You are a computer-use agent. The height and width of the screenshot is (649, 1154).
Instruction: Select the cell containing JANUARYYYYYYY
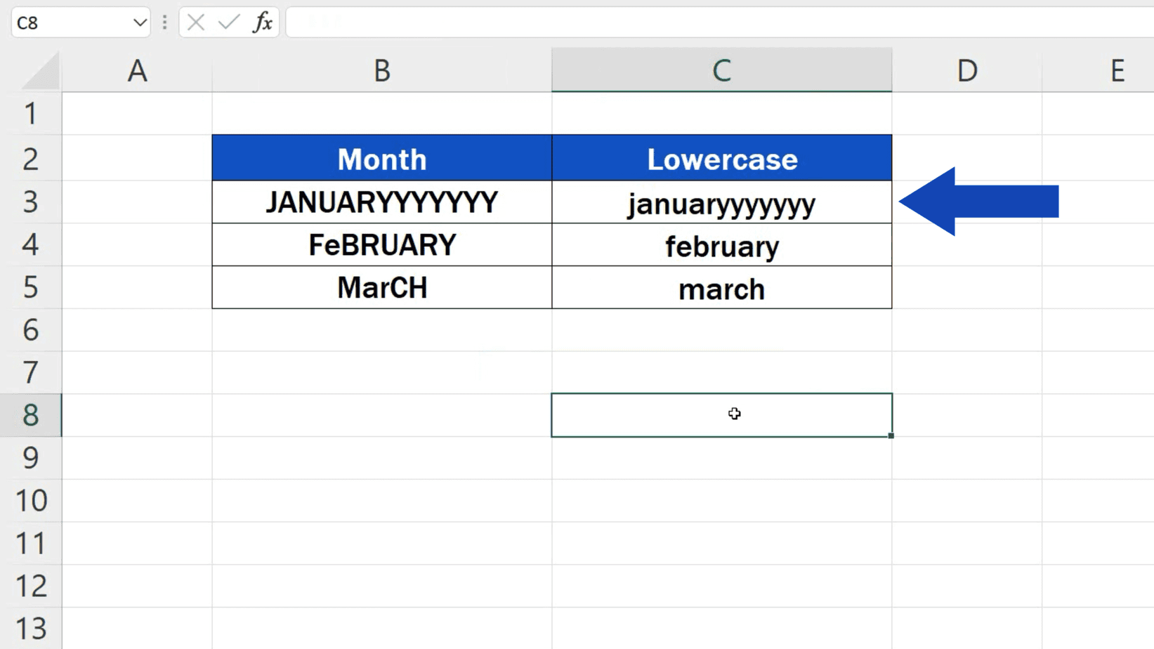click(x=381, y=202)
